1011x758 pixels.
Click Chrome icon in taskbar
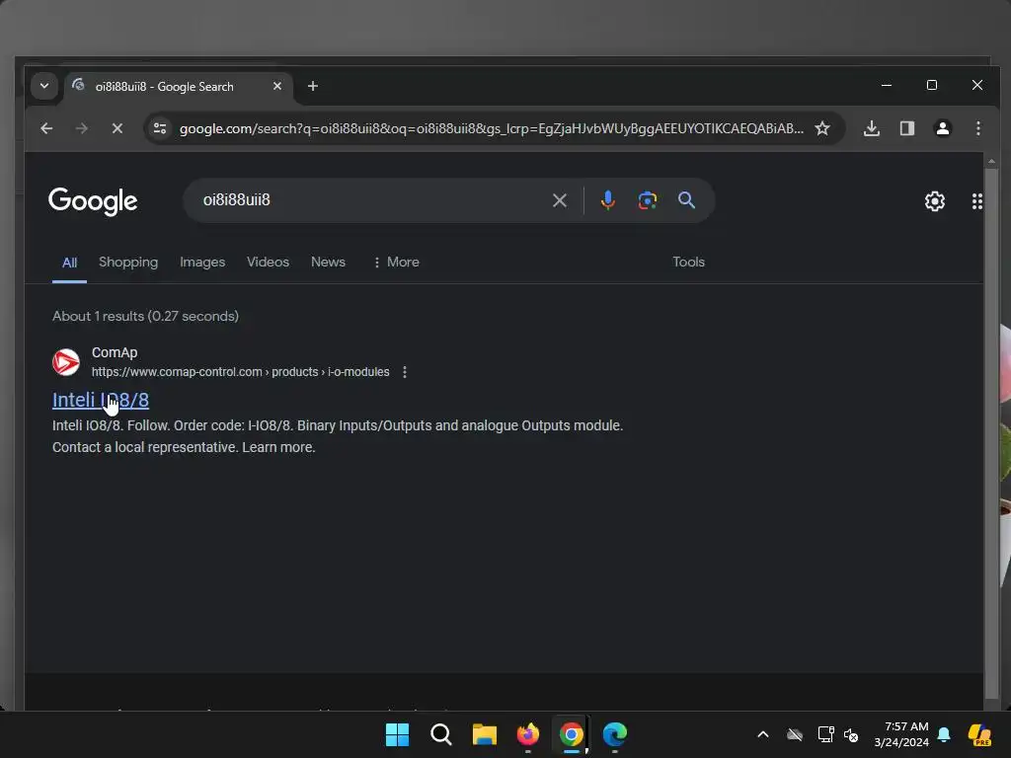[x=572, y=734]
